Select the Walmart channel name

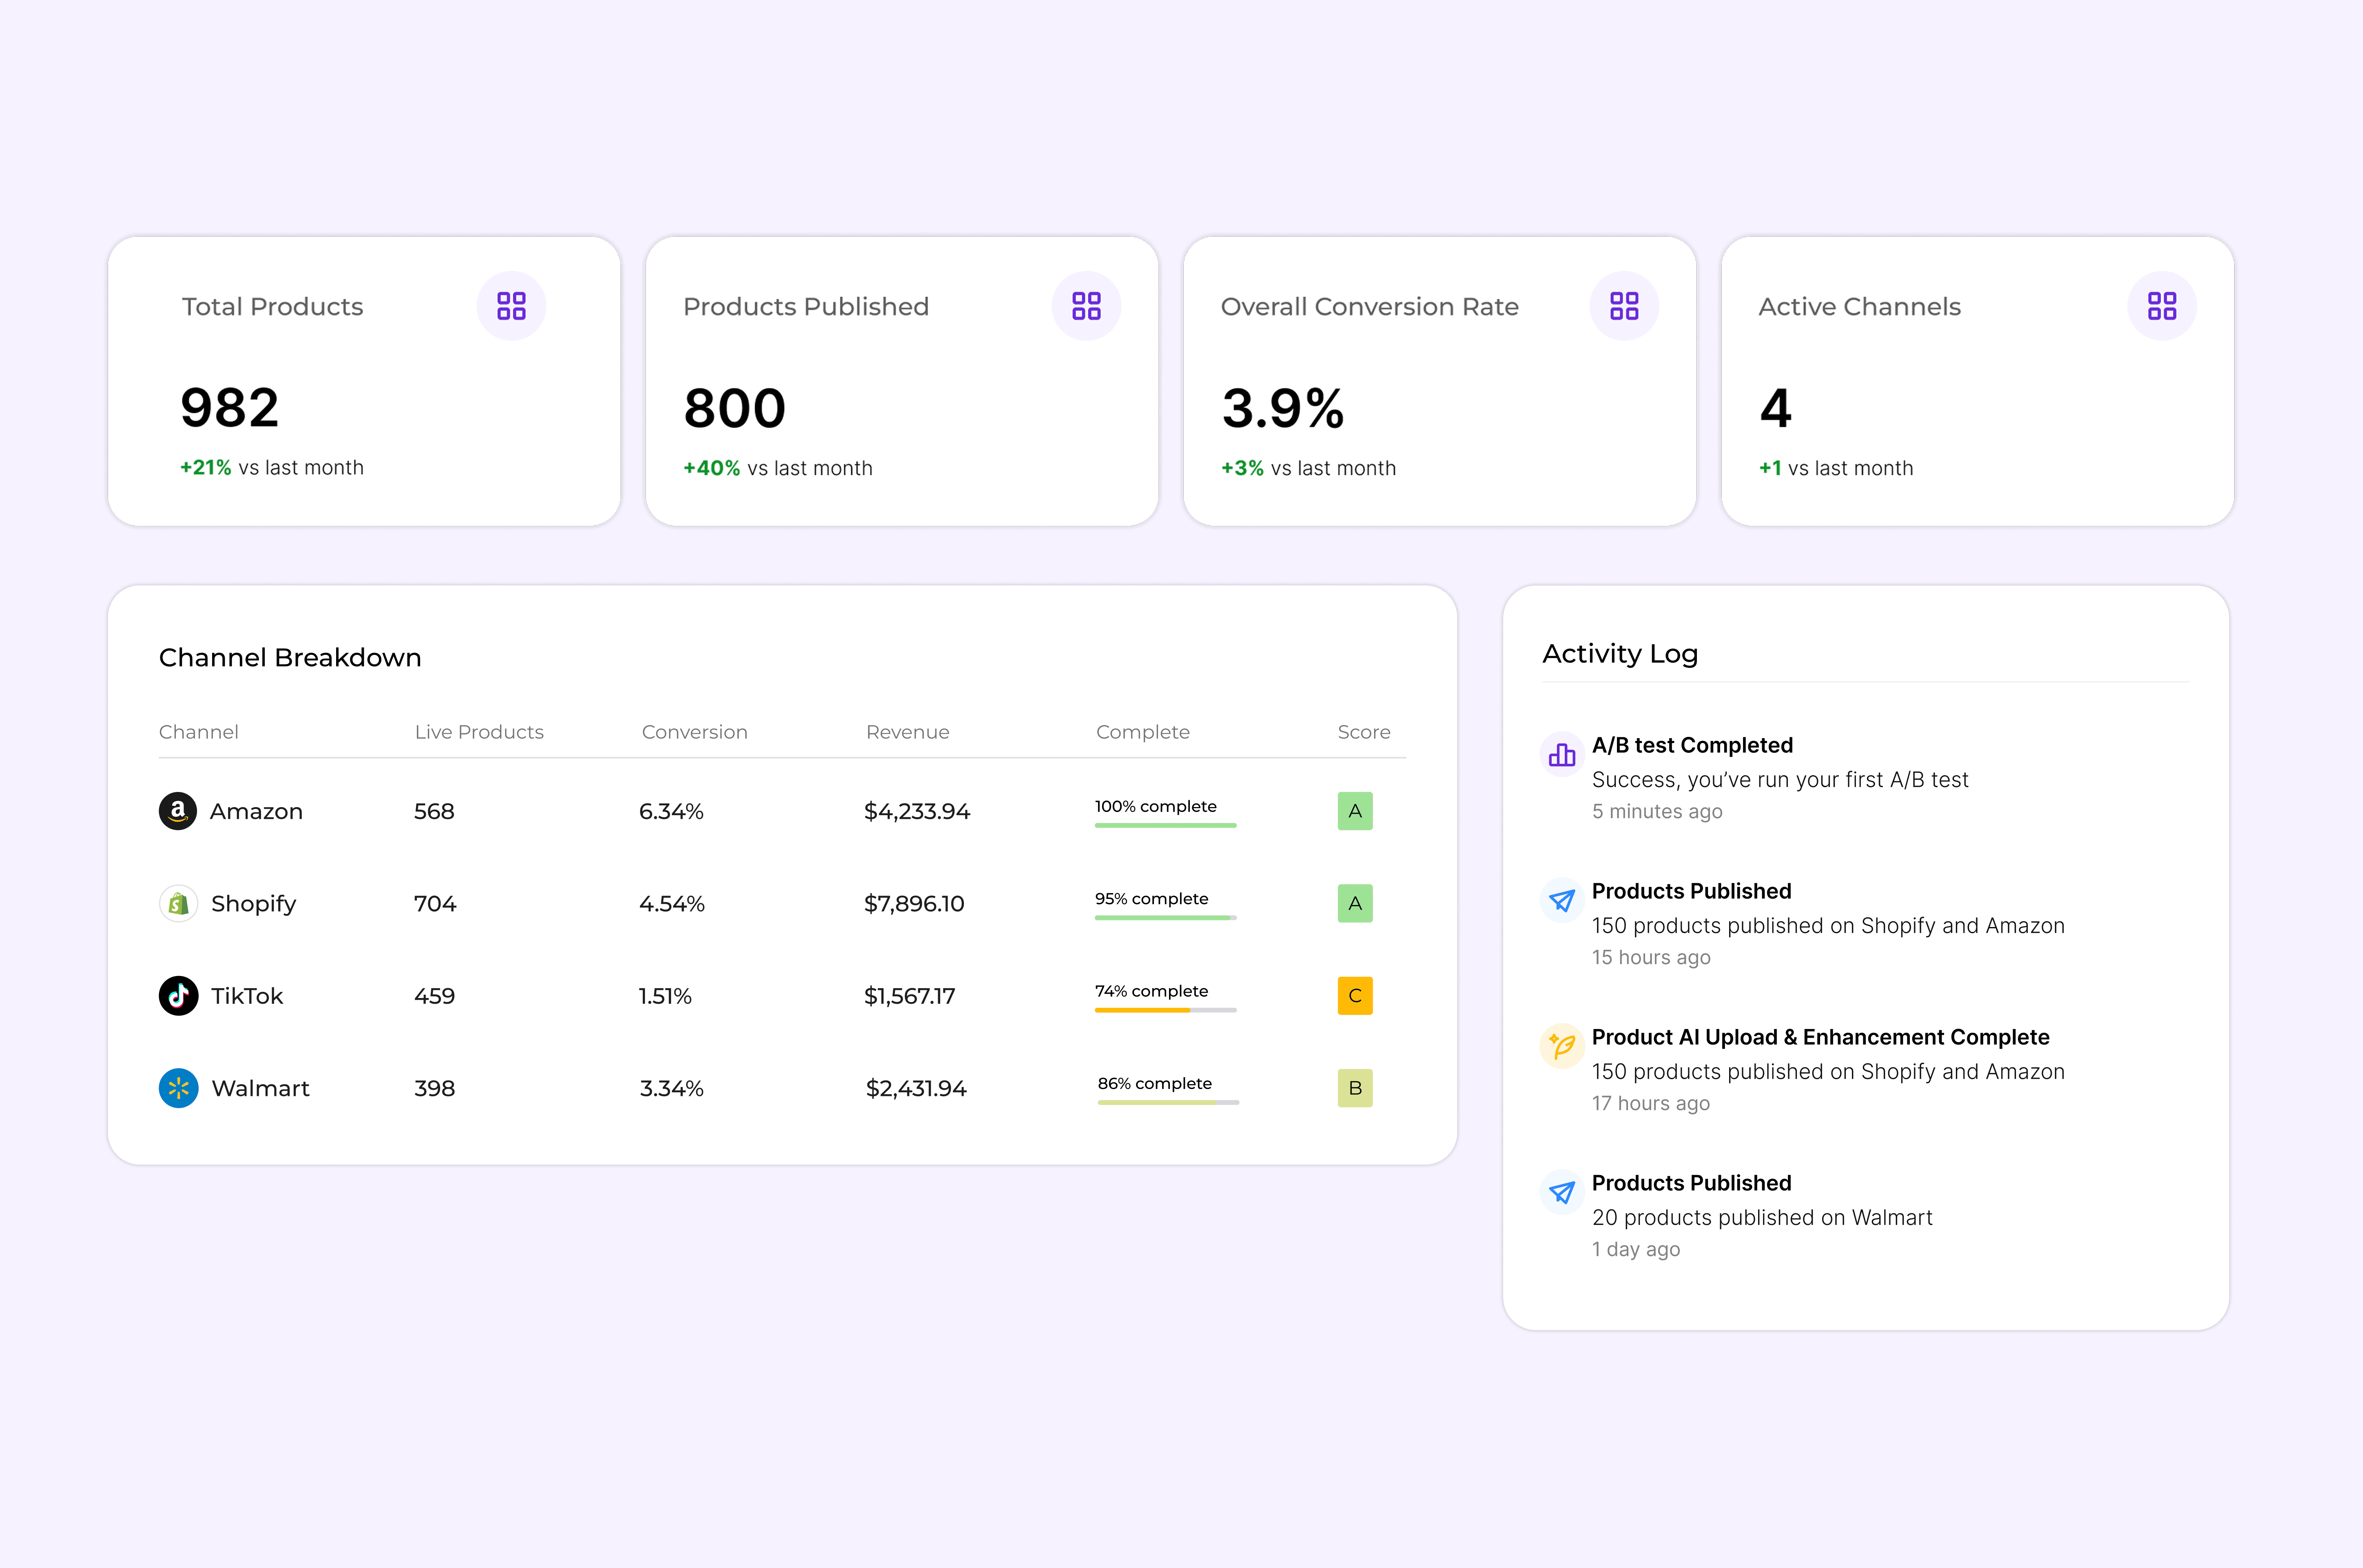click(x=261, y=1088)
